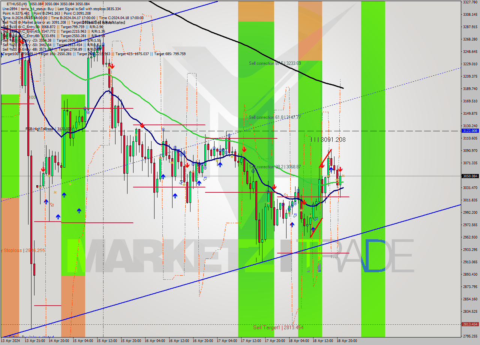The width and height of the screenshot is (480, 345).
Task: Click the 2813.454 price tag on the axis
Action: [x=470, y=324]
